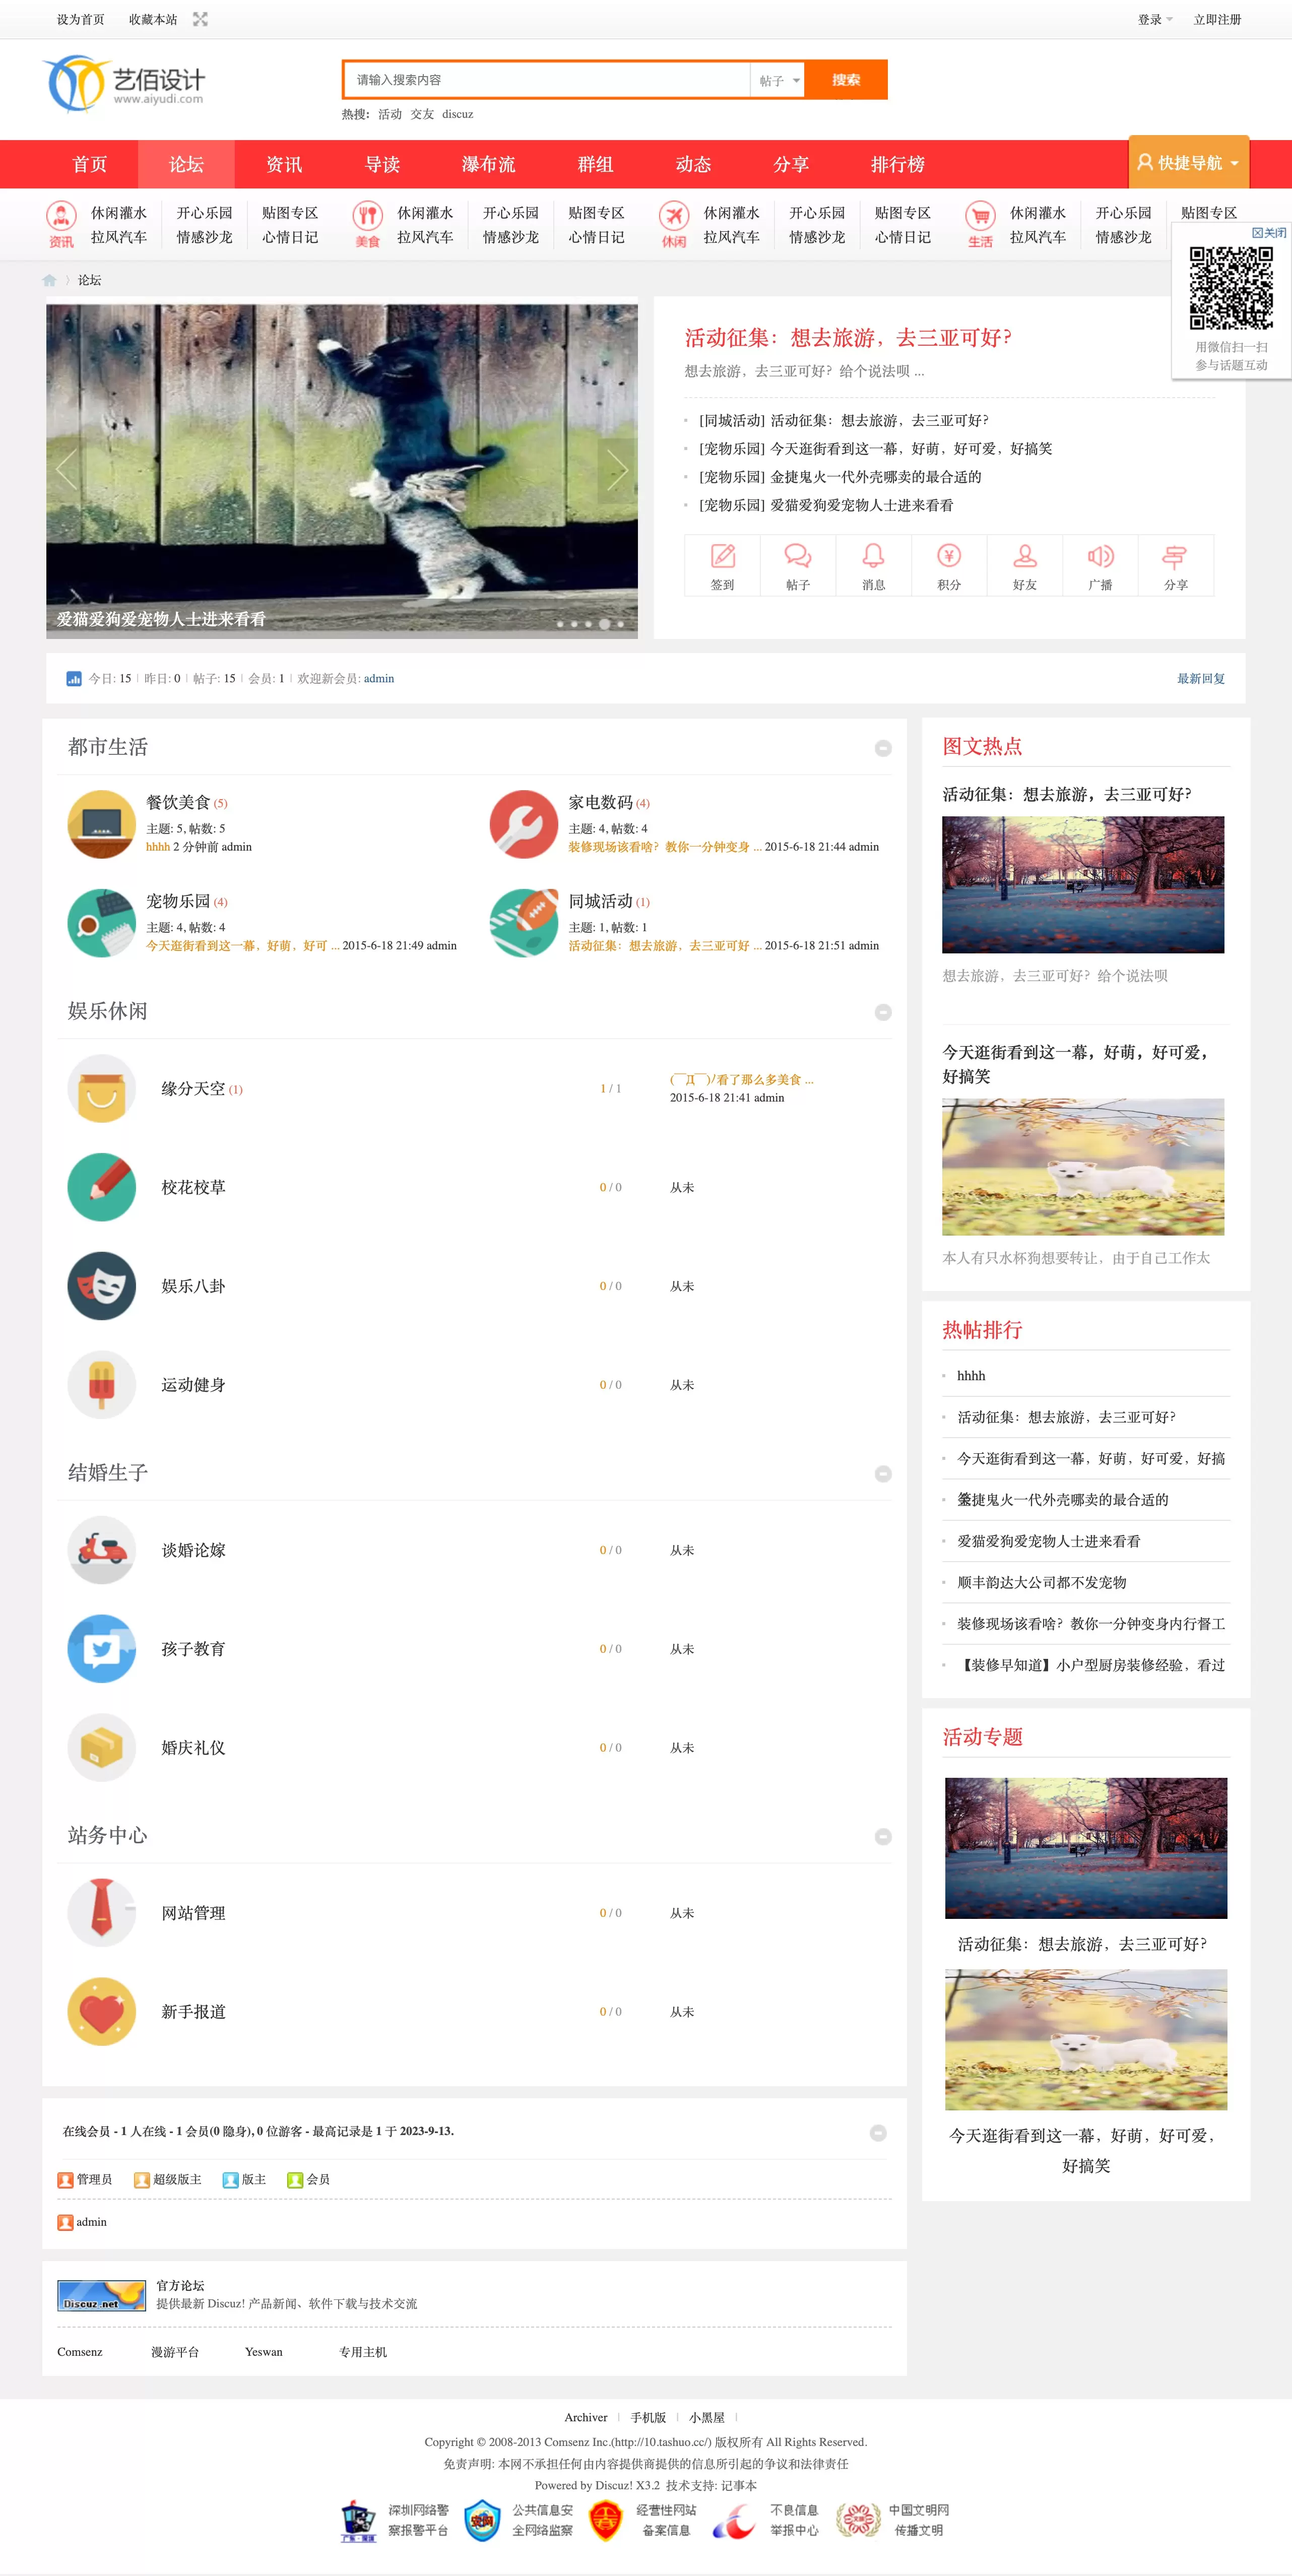This screenshot has width=1292, height=2576.
Task: Open the 谈婚论嫁 scooter icon
Action: point(101,1550)
